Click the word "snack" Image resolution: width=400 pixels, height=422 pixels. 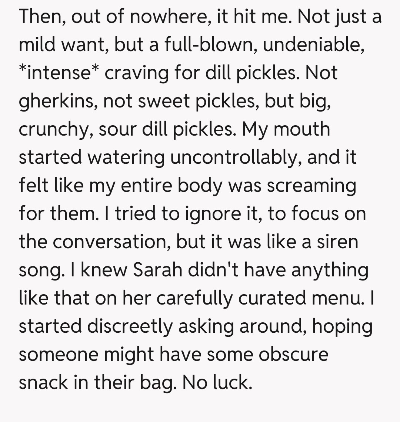coord(42,383)
